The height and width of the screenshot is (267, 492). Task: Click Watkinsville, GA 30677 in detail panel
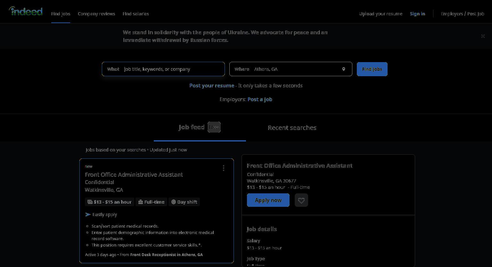click(272, 181)
